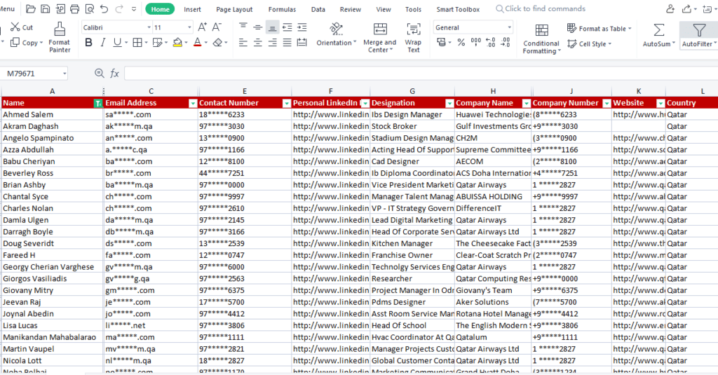Click the Copy button

tap(26, 43)
